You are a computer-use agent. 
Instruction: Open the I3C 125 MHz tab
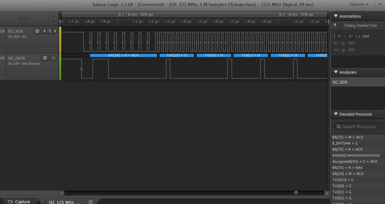click(64, 202)
